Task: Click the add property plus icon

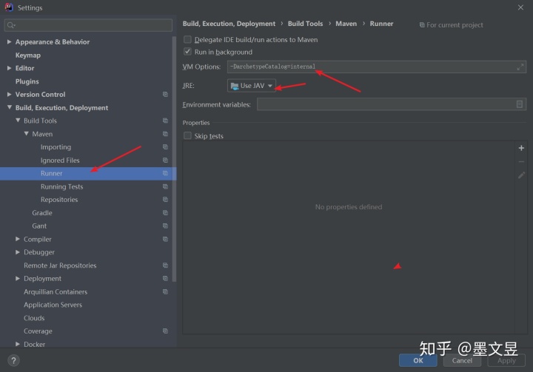Action: [521, 148]
